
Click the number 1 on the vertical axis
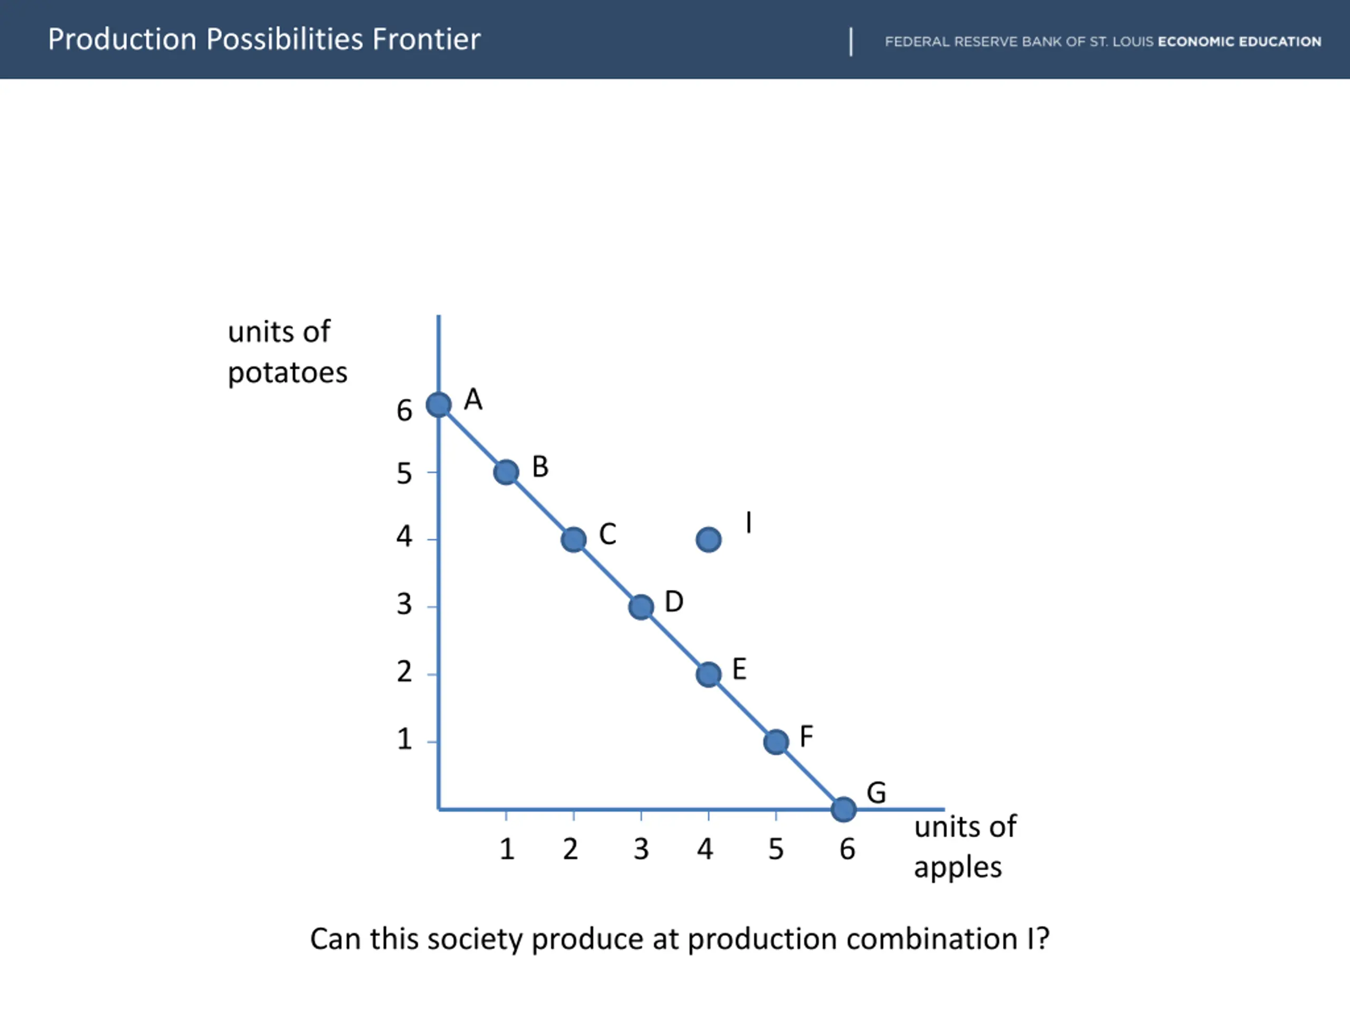[404, 739]
